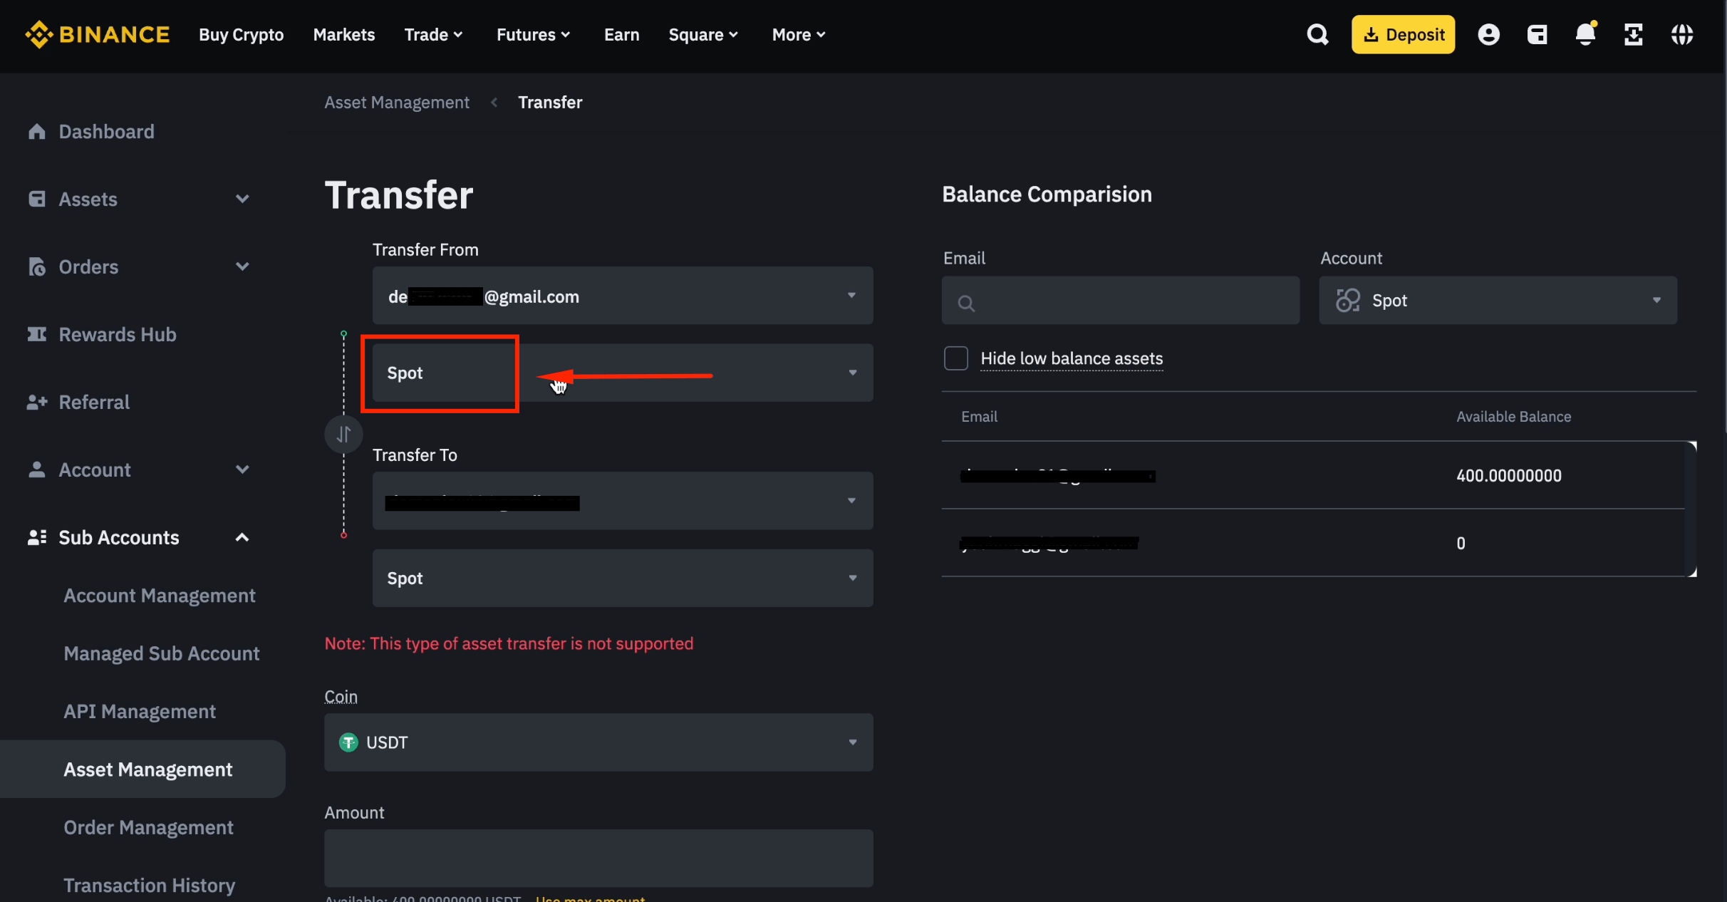Open the profile icon menu
1727x902 pixels.
tap(1489, 34)
